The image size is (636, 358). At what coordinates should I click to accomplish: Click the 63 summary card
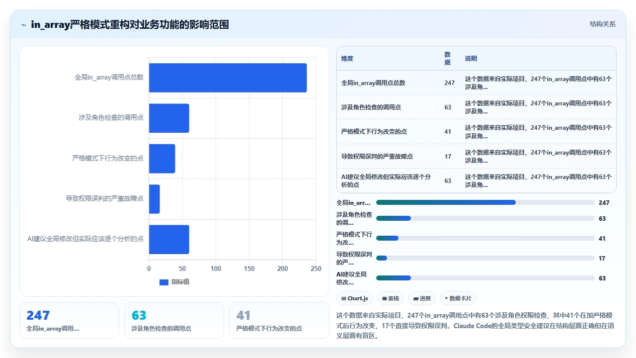tap(174, 320)
